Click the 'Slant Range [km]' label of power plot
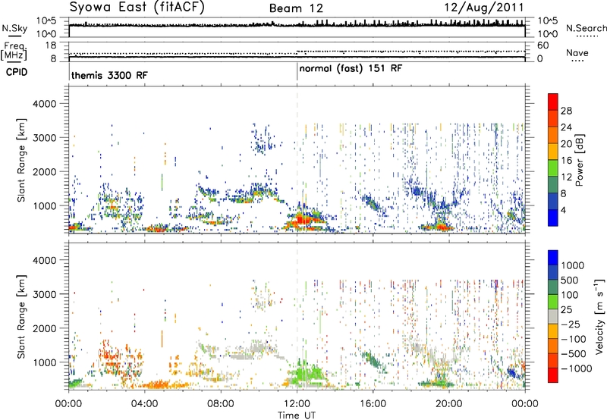Viewport: 607px width, 420px height. tap(21, 160)
